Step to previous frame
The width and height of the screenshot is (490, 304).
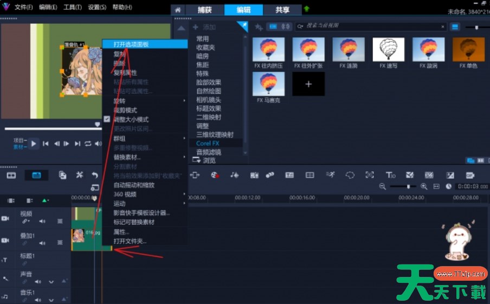(56, 144)
